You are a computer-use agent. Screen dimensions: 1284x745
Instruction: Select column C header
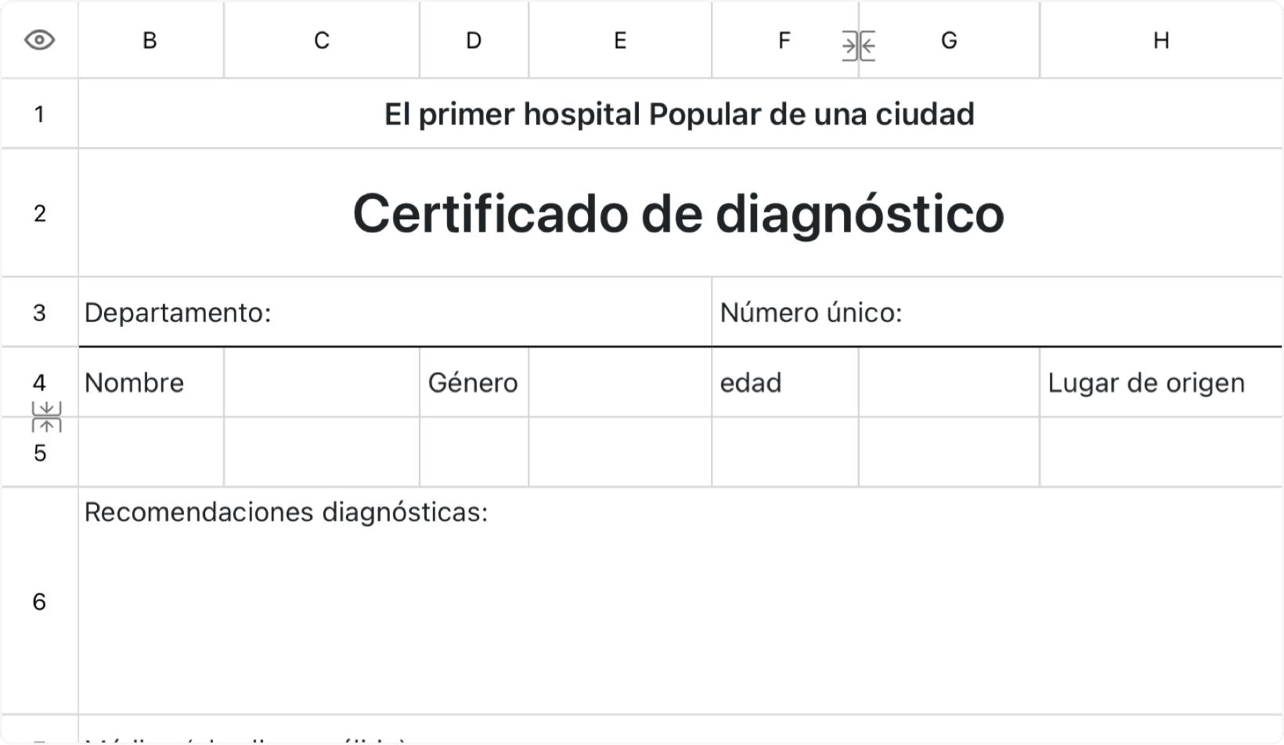322,40
